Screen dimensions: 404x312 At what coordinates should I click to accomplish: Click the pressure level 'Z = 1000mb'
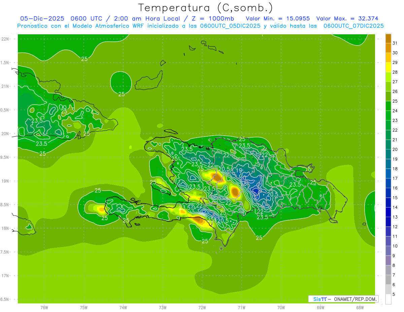pyautogui.click(x=213, y=19)
